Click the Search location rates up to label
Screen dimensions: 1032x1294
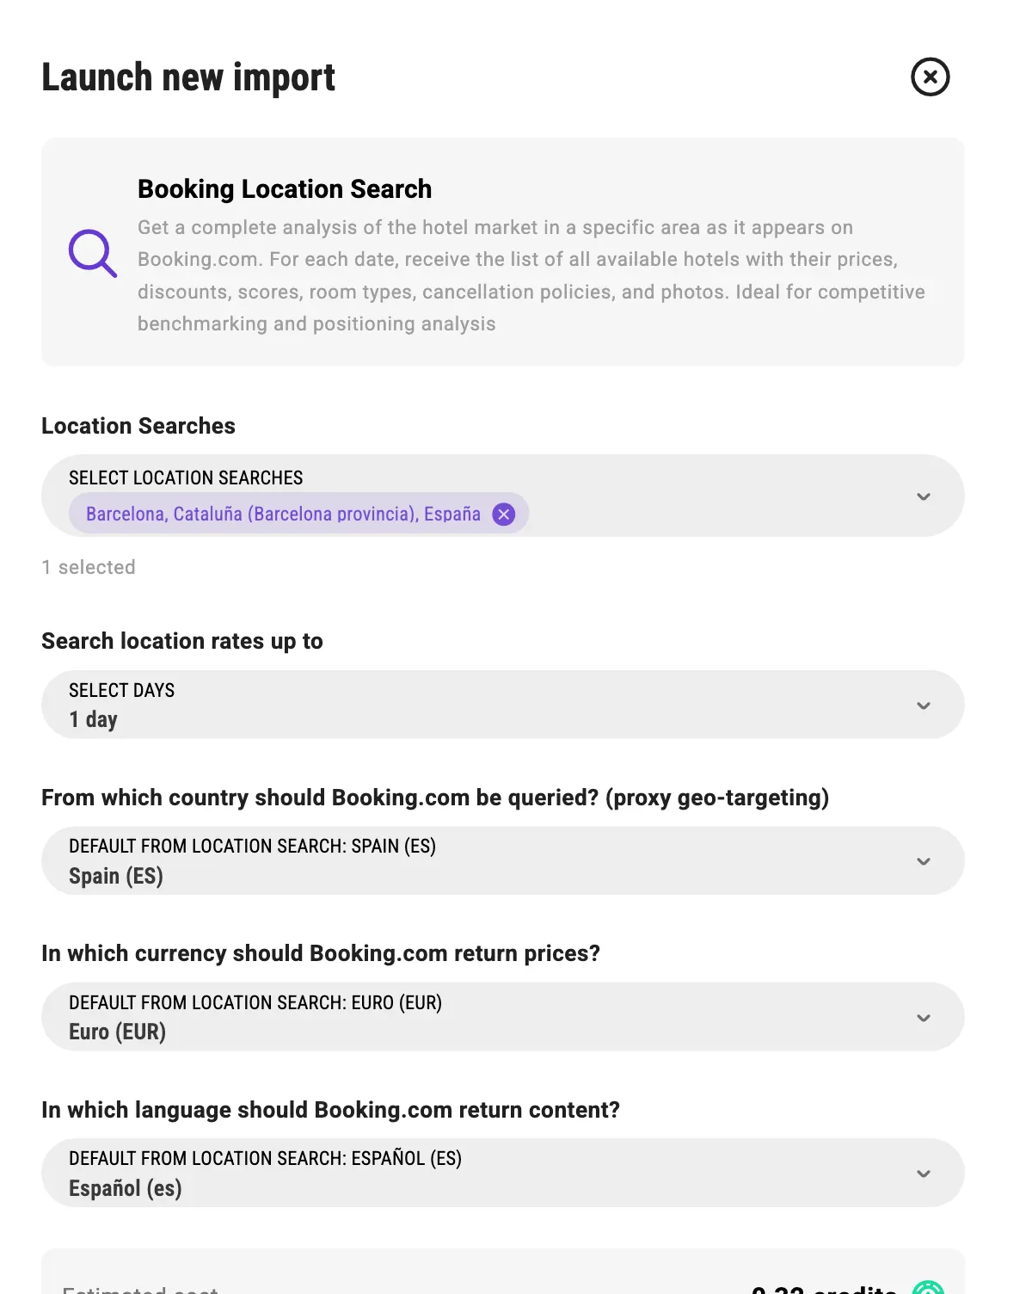tap(182, 642)
